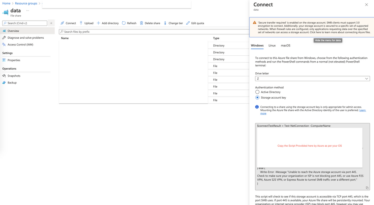Copy the PowerShell script to clipboard
The image size is (374, 205).
[367, 188]
